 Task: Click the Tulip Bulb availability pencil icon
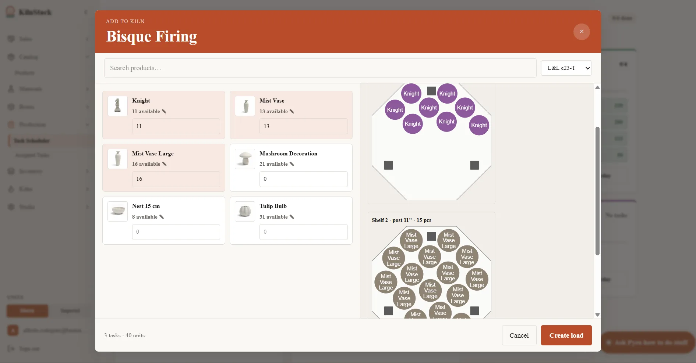pyautogui.click(x=292, y=217)
